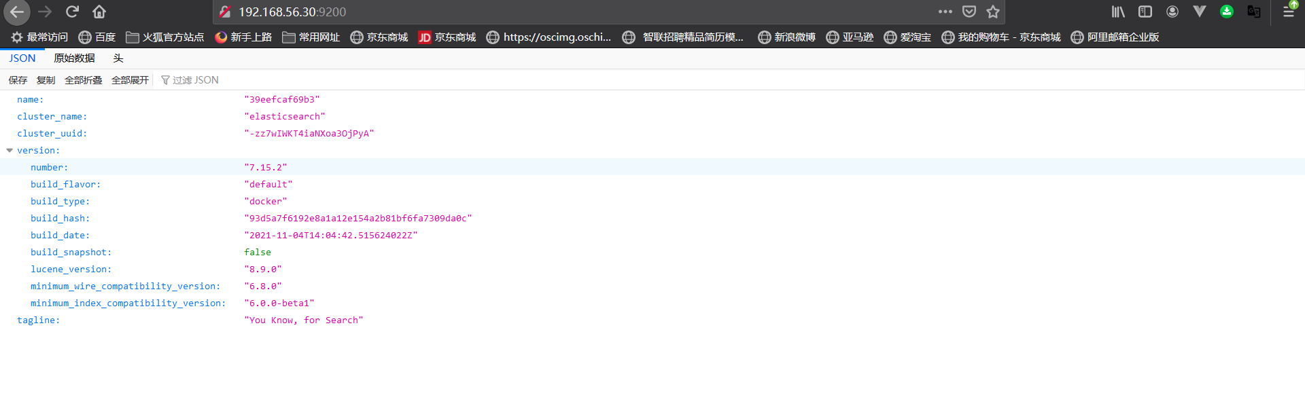
Task: Open 我的购物车 - 京东商城 bookmark
Action: (1001, 37)
